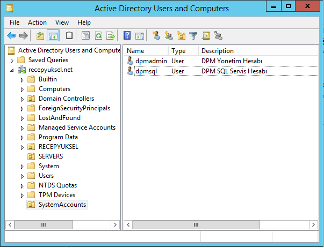Select the SystemAccounts tree item label
The image size is (324, 248).
click(62, 205)
